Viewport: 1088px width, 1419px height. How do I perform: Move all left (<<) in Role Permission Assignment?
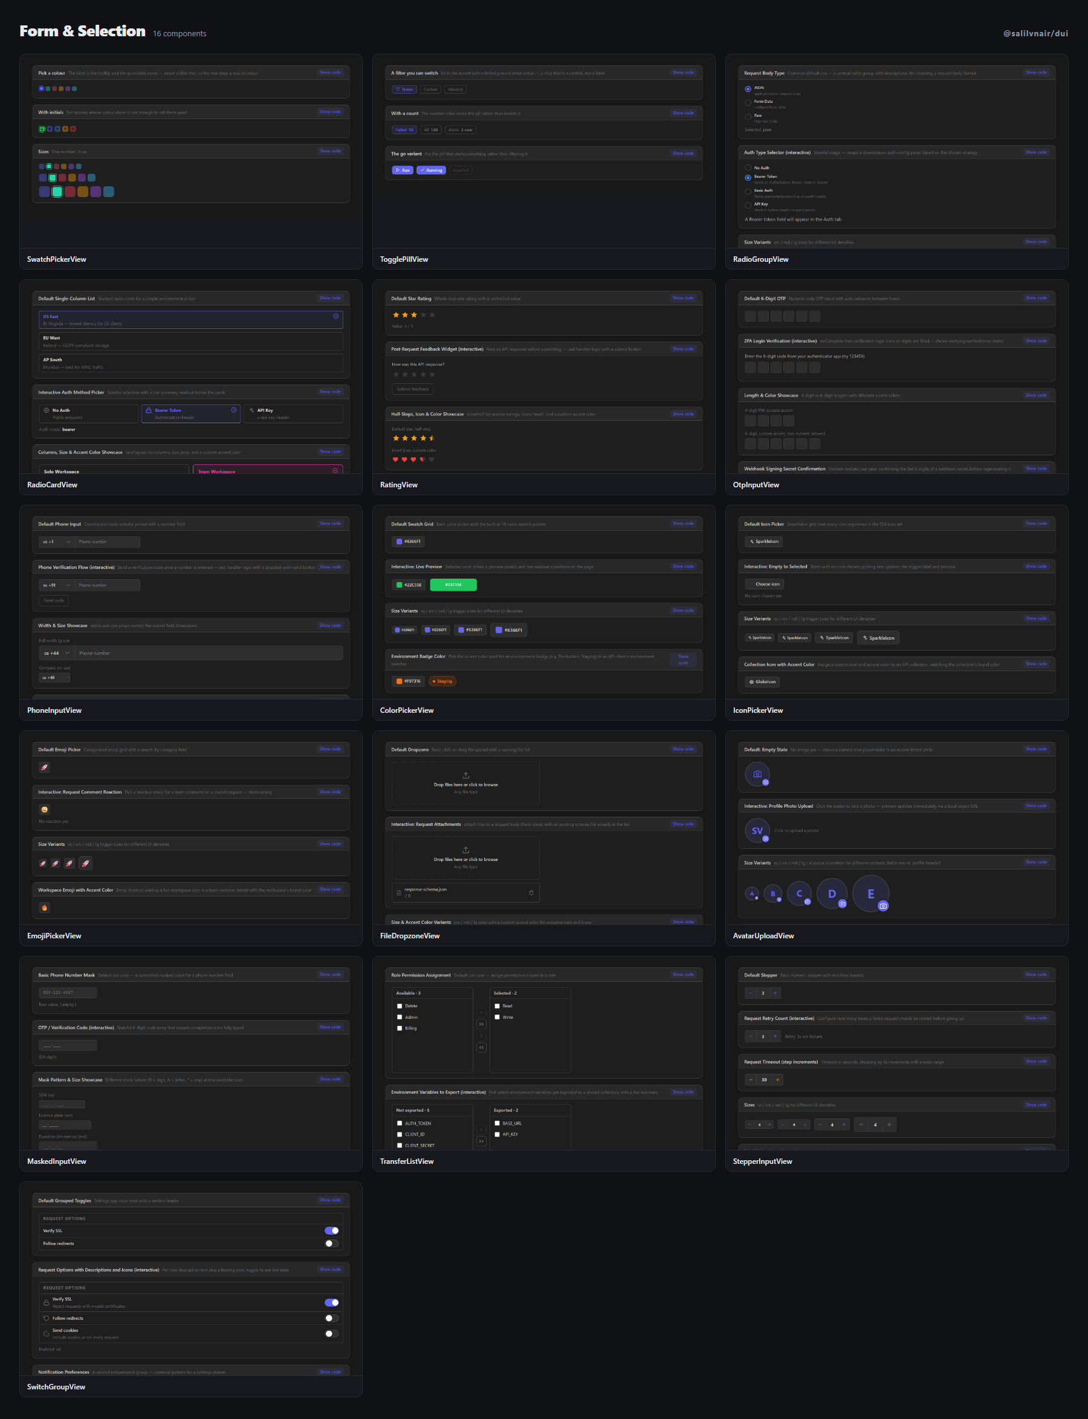pos(481,1047)
